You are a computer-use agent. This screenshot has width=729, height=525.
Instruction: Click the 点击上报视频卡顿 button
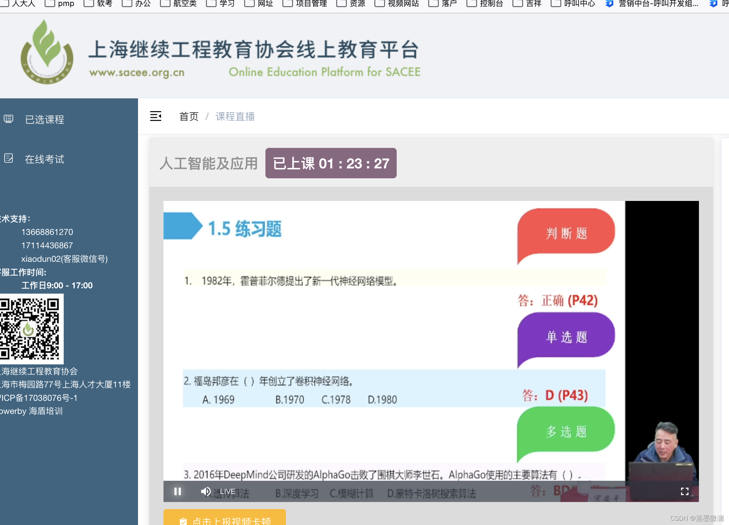tap(225, 519)
